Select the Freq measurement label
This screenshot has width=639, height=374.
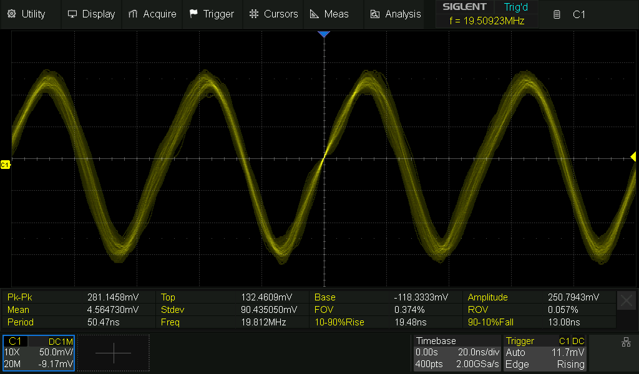(x=170, y=322)
